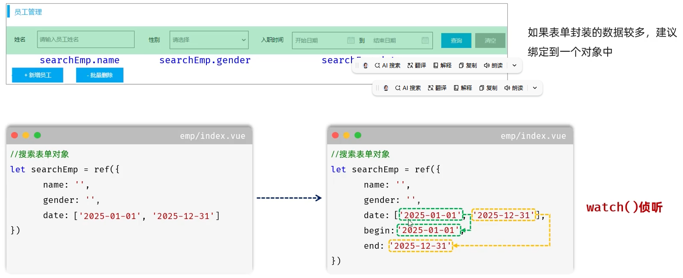Viewport: 683px width, 278px height.
Task: Click avatar icon in the lower floating toolbar
Action: pyautogui.click(x=386, y=88)
